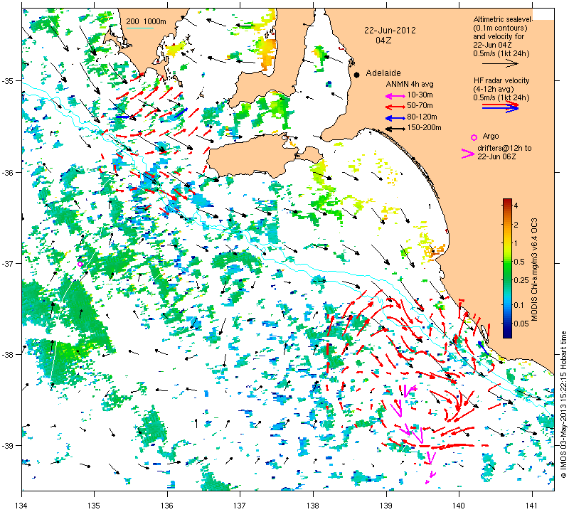569x512 pixels.
Task: Click the magenta 10-30m legend arrow
Action: (395, 96)
